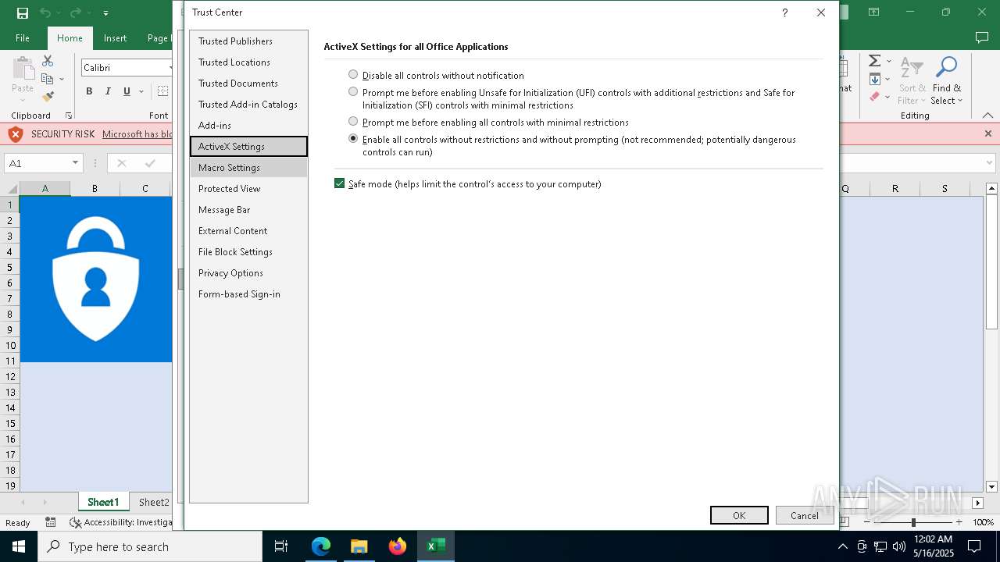Click the Excel taskbar icon
This screenshot has width=1000, height=562.
pyautogui.click(x=436, y=546)
